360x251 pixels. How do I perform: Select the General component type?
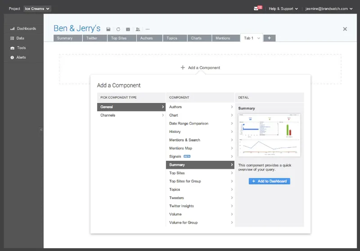[x=131, y=107]
